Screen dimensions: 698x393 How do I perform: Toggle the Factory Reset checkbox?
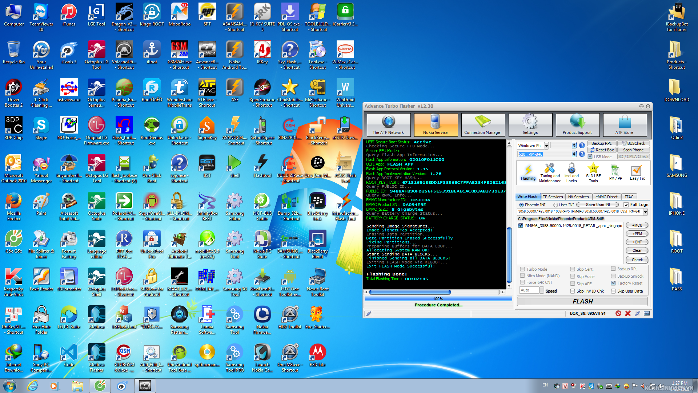[x=613, y=283]
